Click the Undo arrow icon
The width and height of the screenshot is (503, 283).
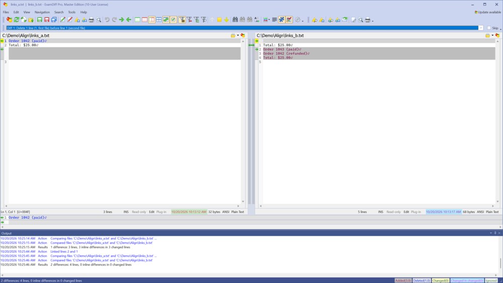pyautogui.click(x=107, y=20)
